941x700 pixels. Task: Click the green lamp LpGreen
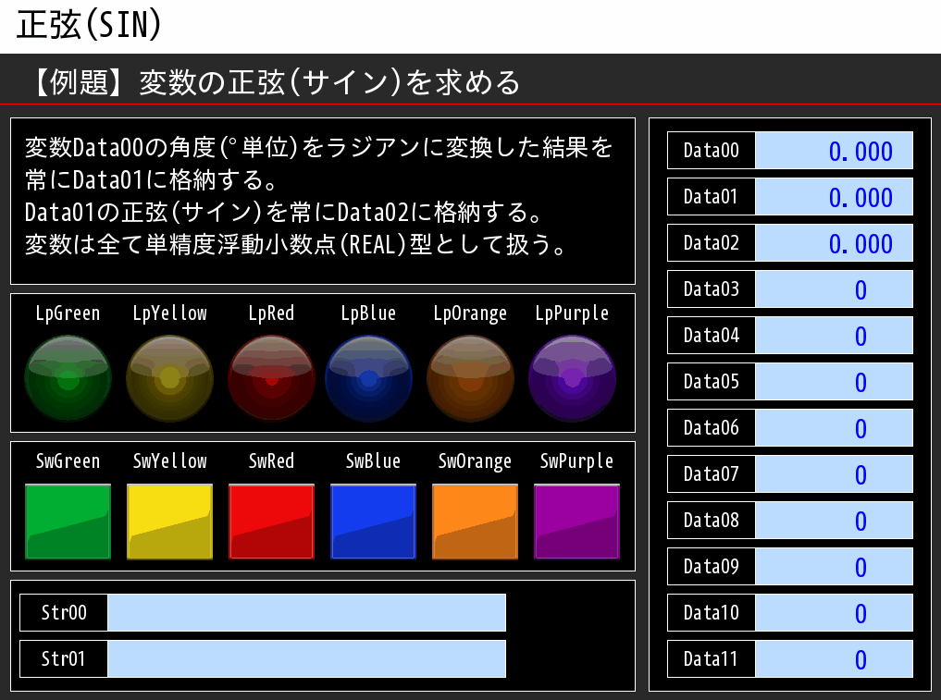pos(68,378)
